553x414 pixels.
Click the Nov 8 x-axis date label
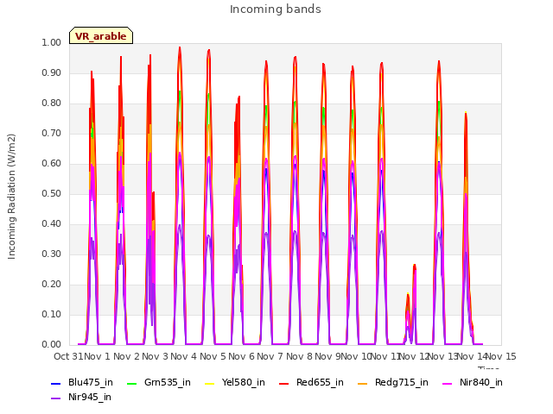(x=299, y=356)
